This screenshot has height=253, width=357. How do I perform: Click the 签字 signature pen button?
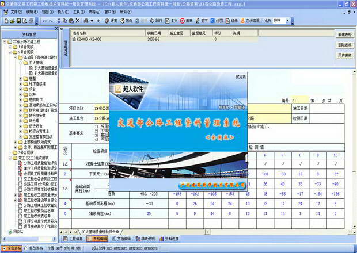point(202,21)
